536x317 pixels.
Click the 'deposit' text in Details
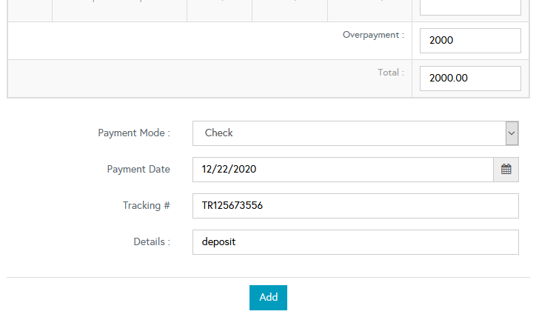pos(218,242)
